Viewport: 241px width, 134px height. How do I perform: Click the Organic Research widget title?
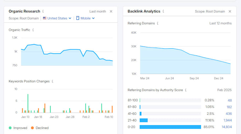[x=24, y=11]
